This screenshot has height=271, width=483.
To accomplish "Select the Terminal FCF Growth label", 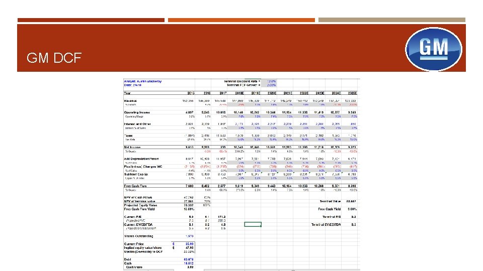I will coord(244,85).
